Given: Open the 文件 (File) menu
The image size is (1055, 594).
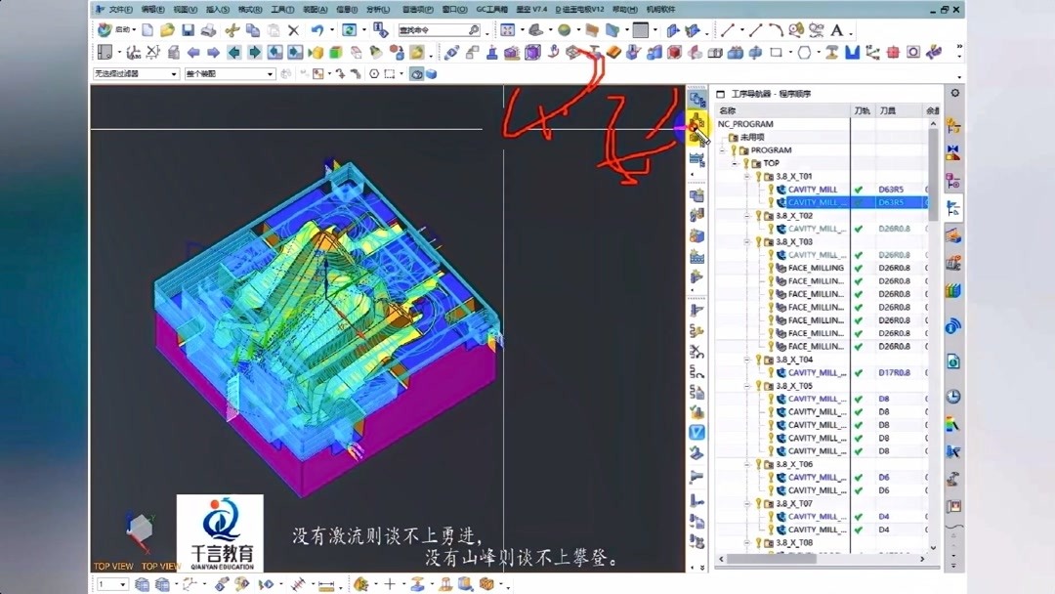Looking at the screenshot, I should coord(117,8).
